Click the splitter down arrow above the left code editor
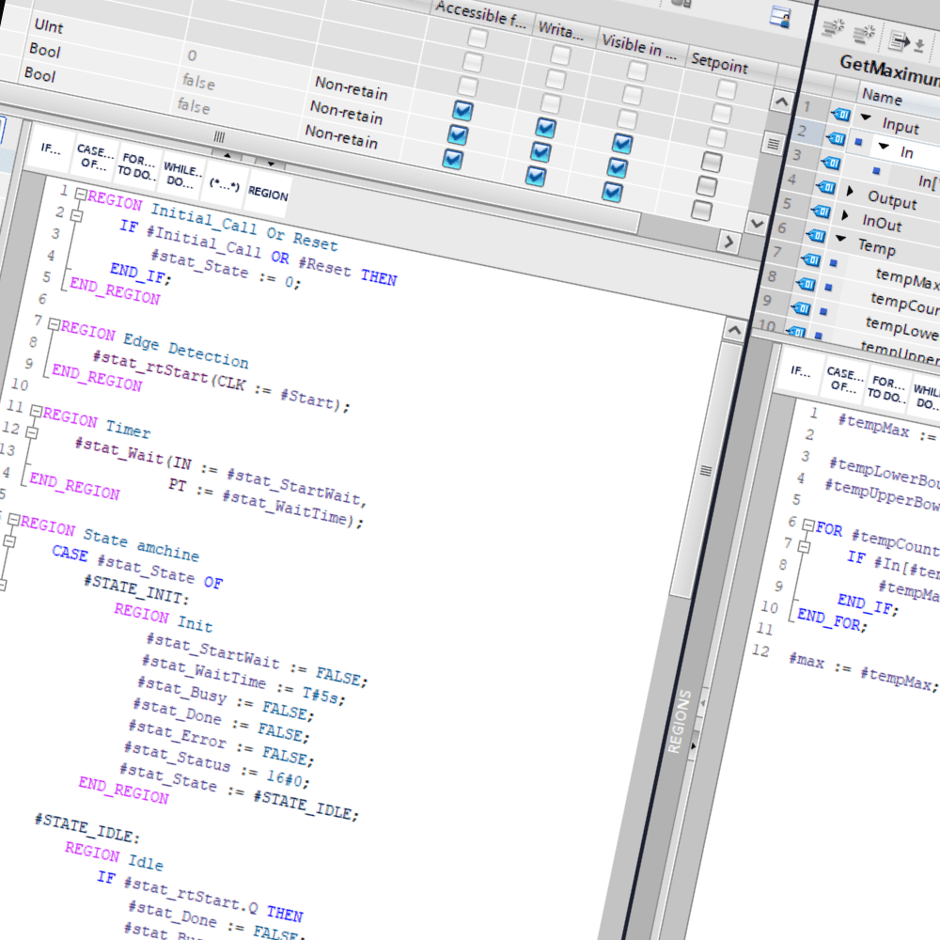Image resolution: width=940 pixels, height=940 pixels. (271, 163)
